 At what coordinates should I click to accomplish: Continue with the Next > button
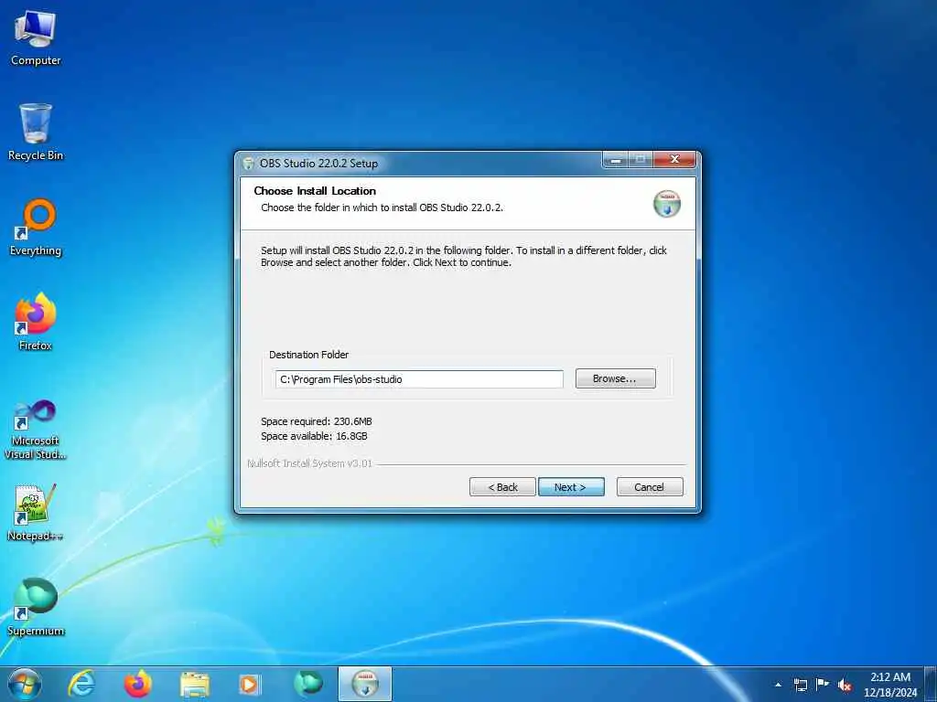pos(571,487)
